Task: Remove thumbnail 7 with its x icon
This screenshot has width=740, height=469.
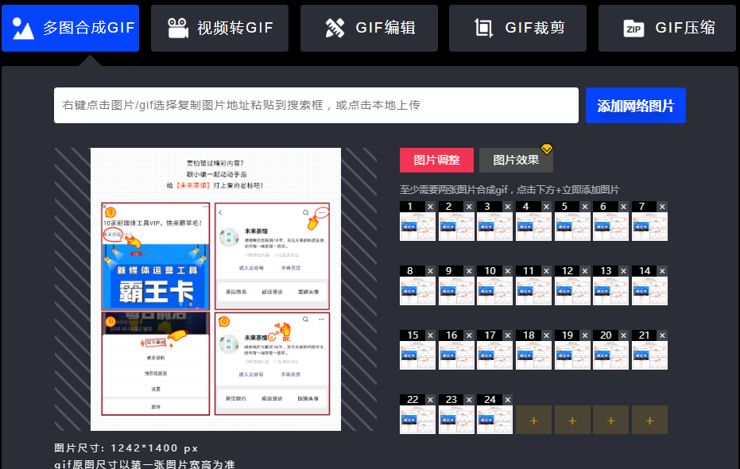Action: pos(661,206)
